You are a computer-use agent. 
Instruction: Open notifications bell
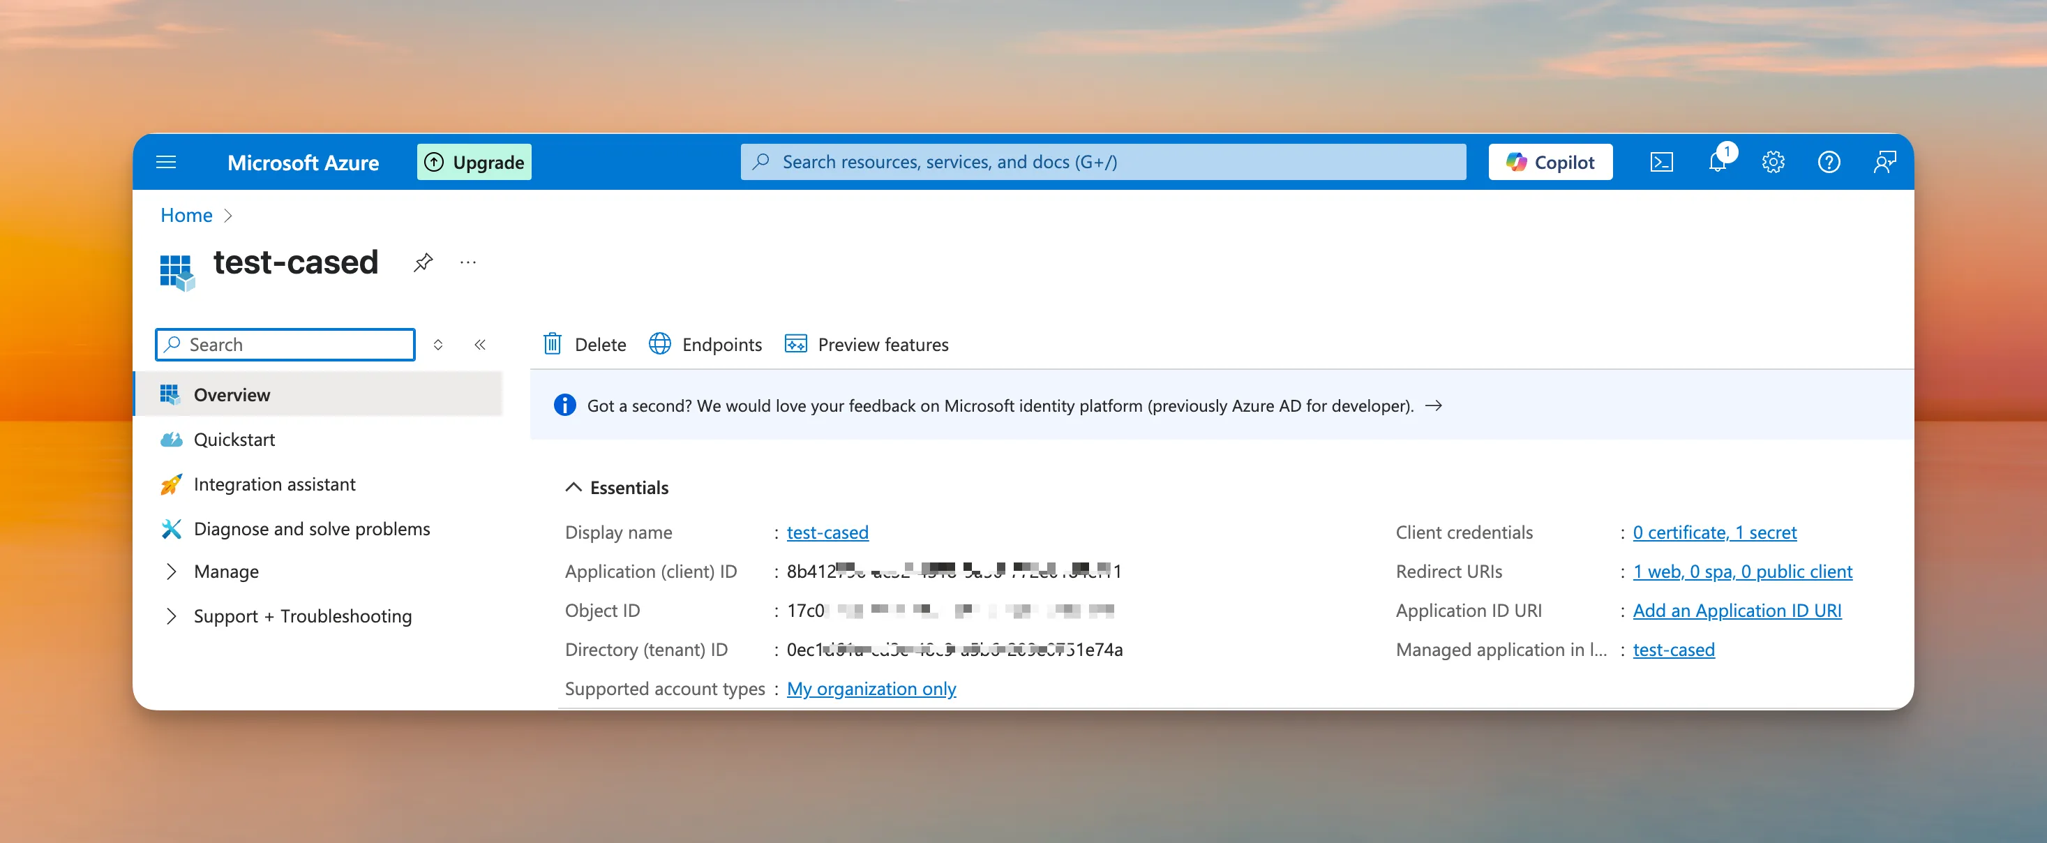1718,162
